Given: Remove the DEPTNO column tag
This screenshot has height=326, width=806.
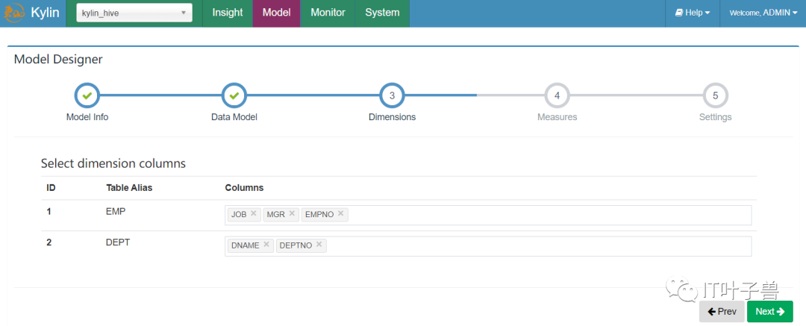Looking at the screenshot, I should pos(319,245).
